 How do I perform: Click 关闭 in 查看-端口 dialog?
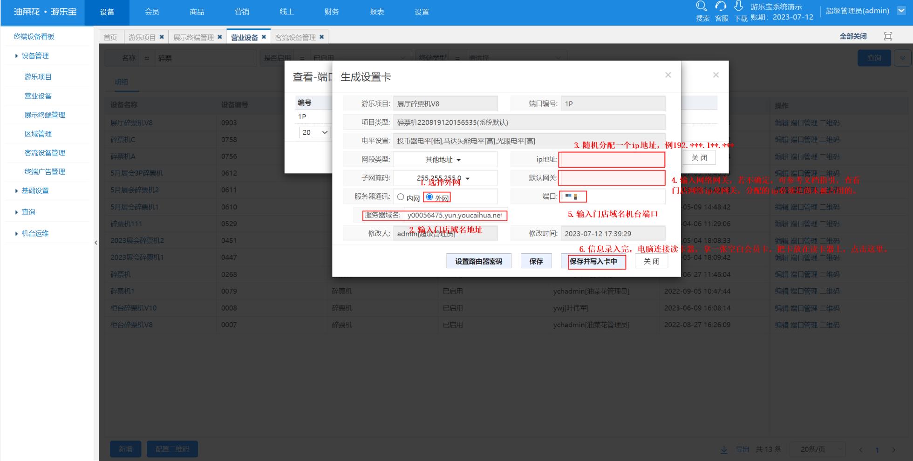[x=699, y=158]
